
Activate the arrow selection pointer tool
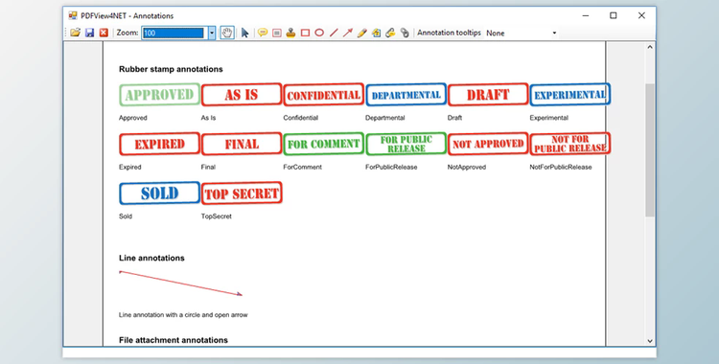[244, 33]
